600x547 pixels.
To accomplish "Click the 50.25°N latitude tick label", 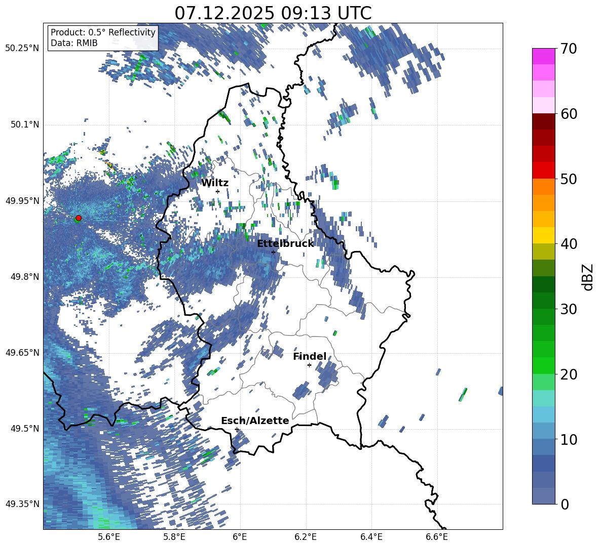I will (22, 49).
